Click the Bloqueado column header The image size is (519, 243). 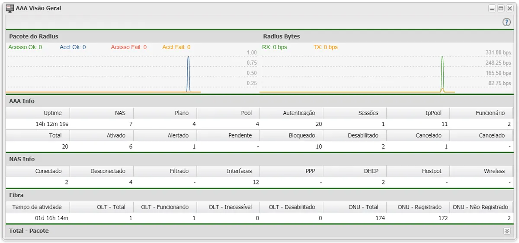click(x=291, y=135)
